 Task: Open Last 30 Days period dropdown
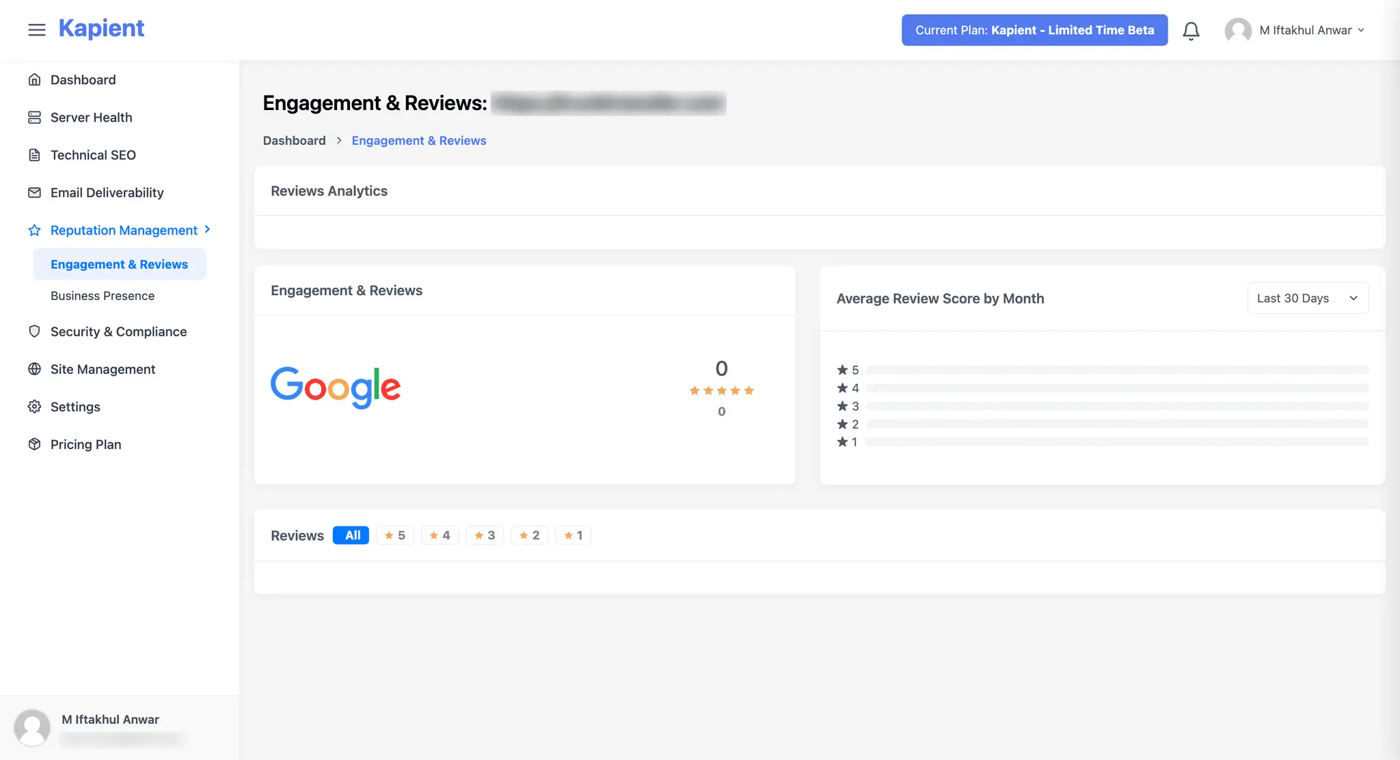[x=1308, y=298]
